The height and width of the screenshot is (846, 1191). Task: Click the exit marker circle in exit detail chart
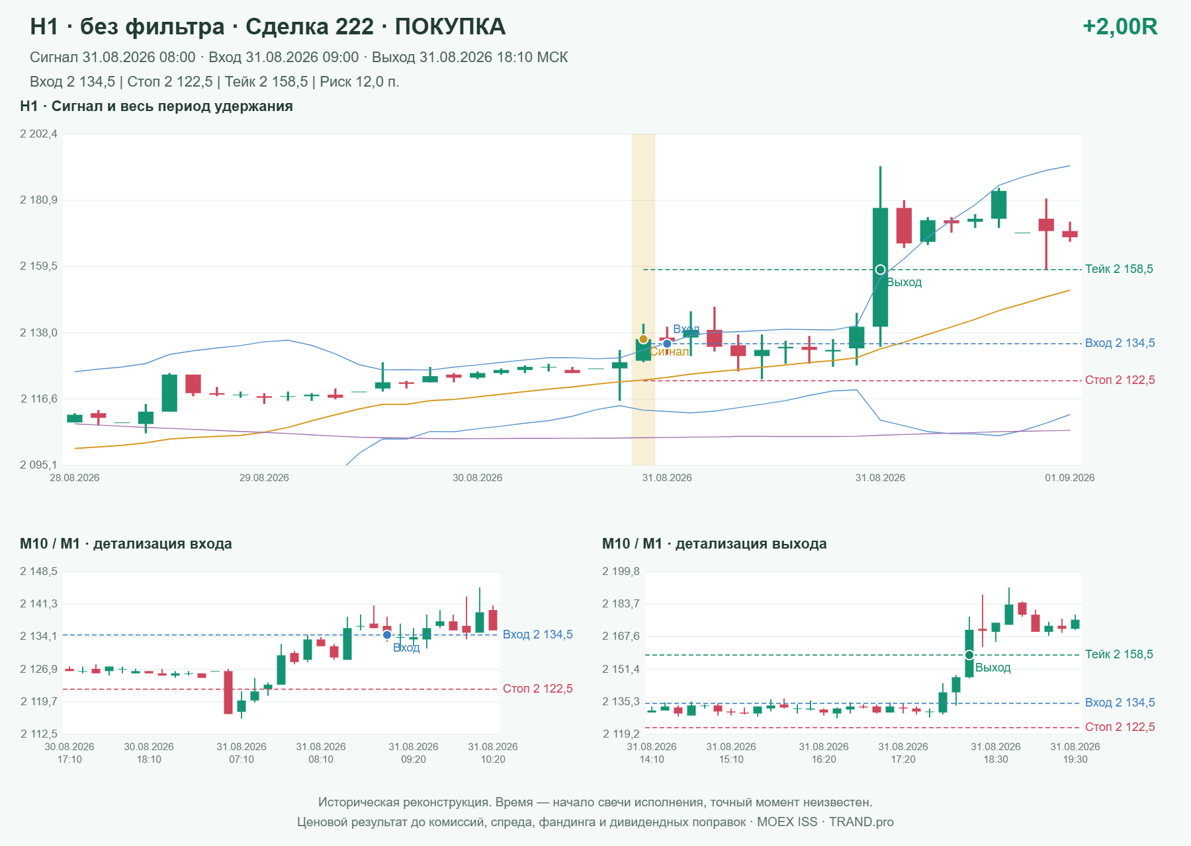969,655
